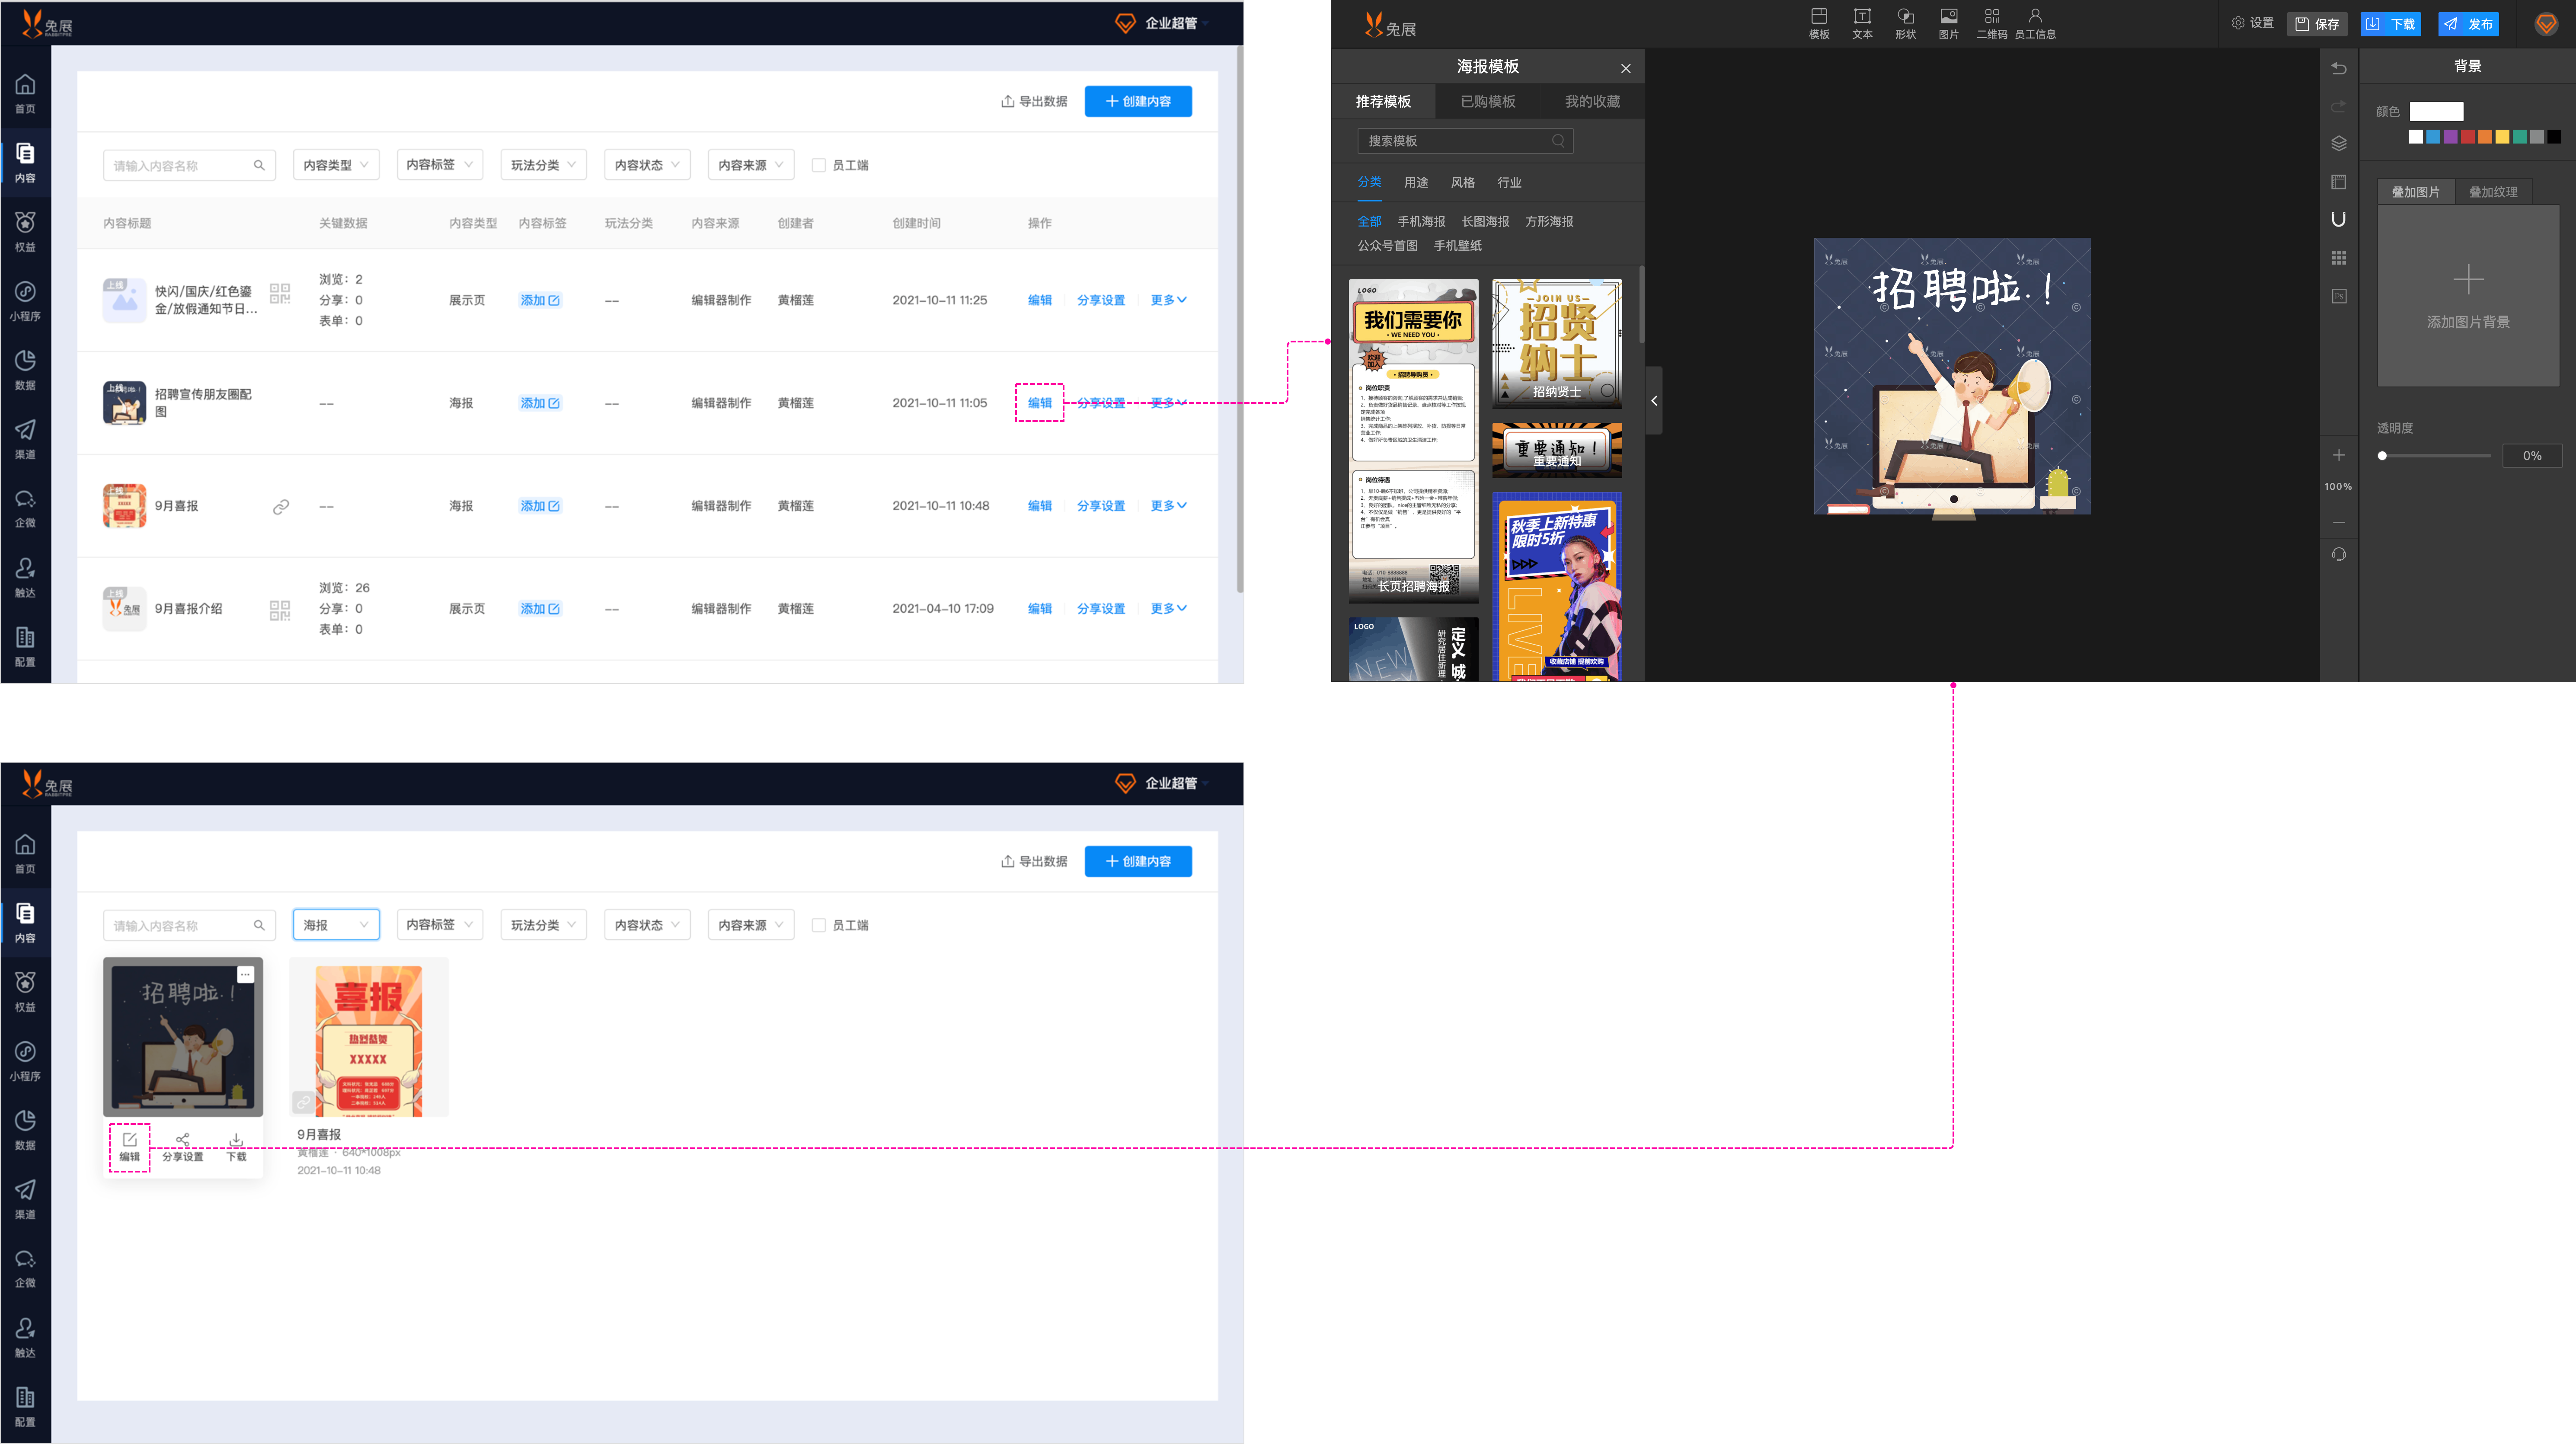Collapse the template panel with the left arrow handle
This screenshot has width=2576, height=1444.
pyautogui.click(x=1654, y=400)
